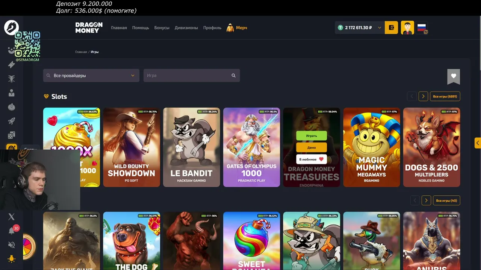Image resolution: width=481 pixels, height=270 pixels.
Task: Open Sweet Bonanza game card
Action: tap(251, 241)
